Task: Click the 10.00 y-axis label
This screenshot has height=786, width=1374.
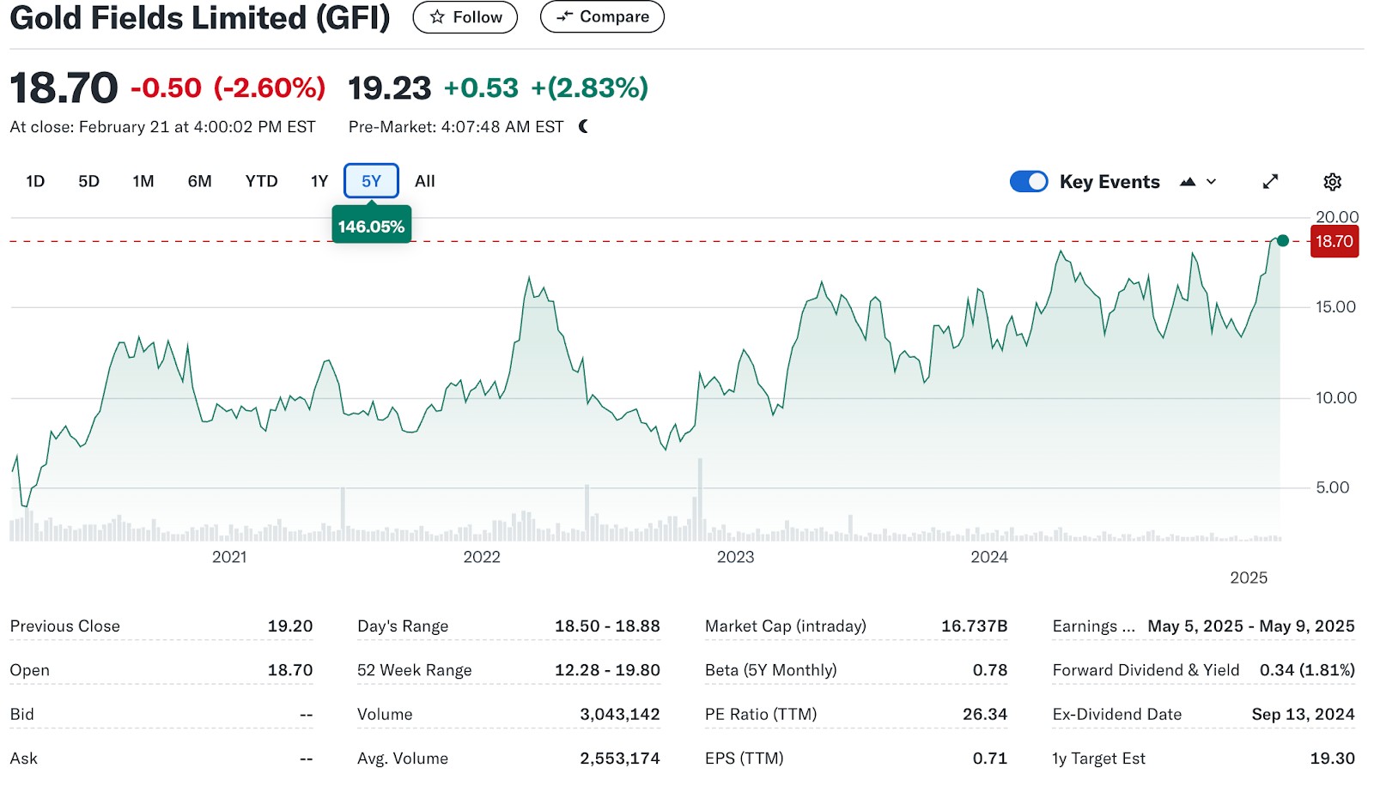Action: [1336, 397]
